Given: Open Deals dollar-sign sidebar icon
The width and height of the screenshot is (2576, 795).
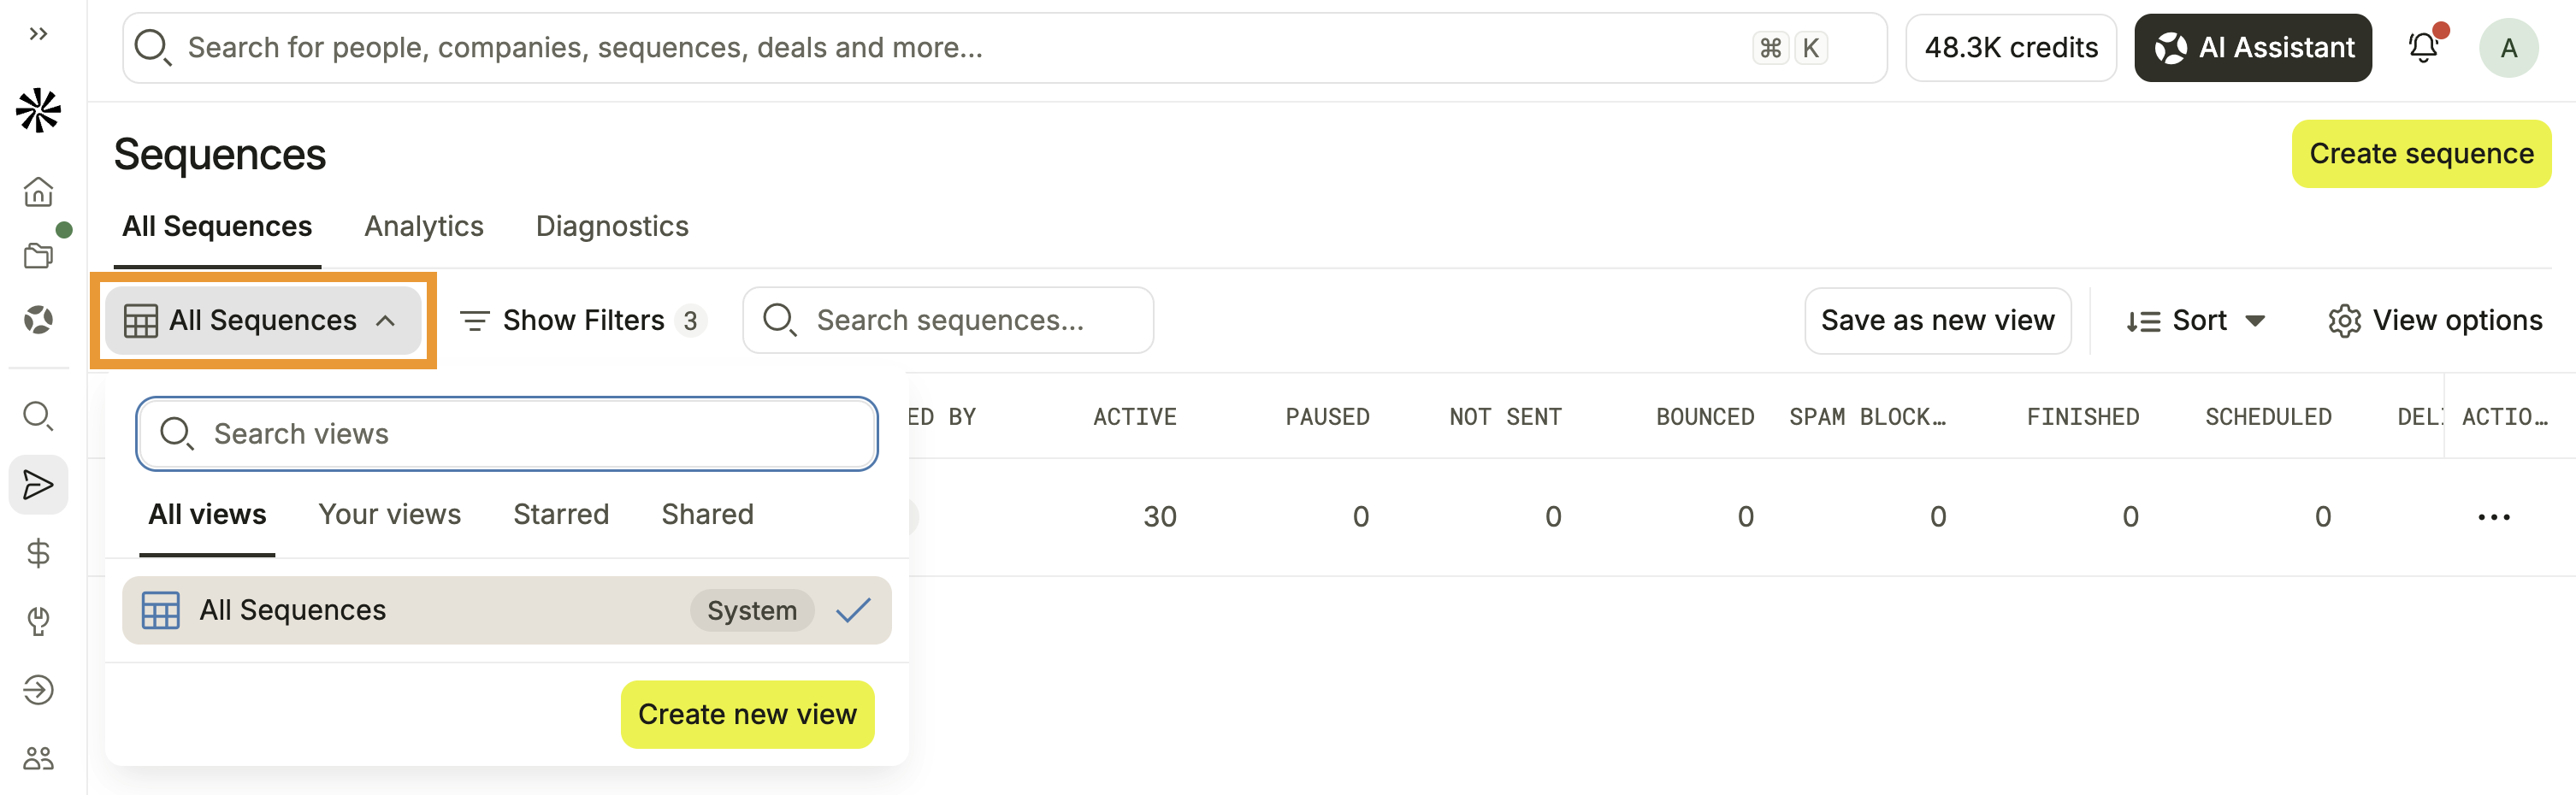Looking at the screenshot, I should (x=38, y=553).
